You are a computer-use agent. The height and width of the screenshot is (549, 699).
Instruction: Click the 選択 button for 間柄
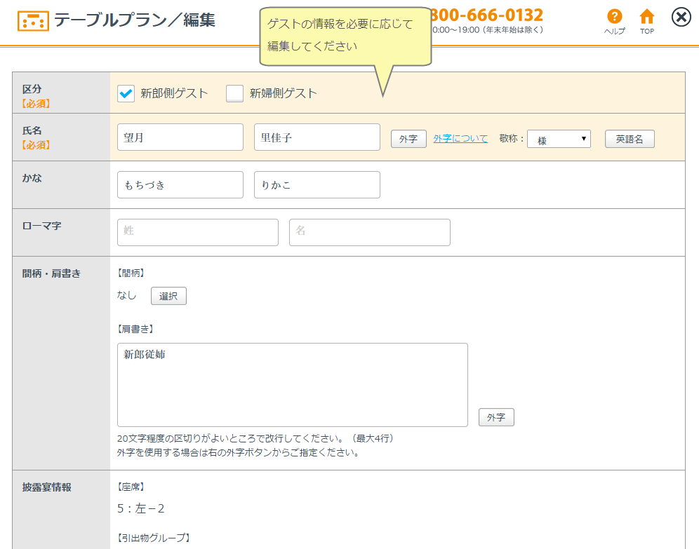click(x=168, y=296)
